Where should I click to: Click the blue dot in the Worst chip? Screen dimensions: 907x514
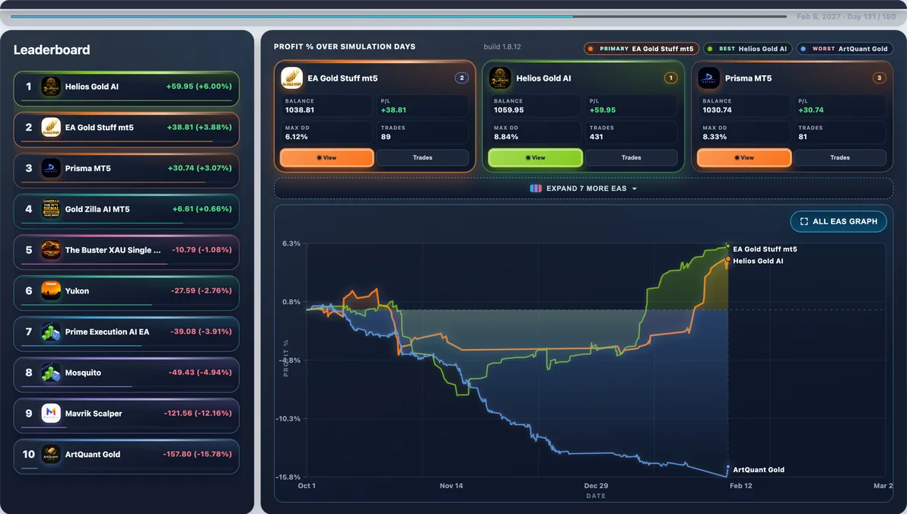804,49
